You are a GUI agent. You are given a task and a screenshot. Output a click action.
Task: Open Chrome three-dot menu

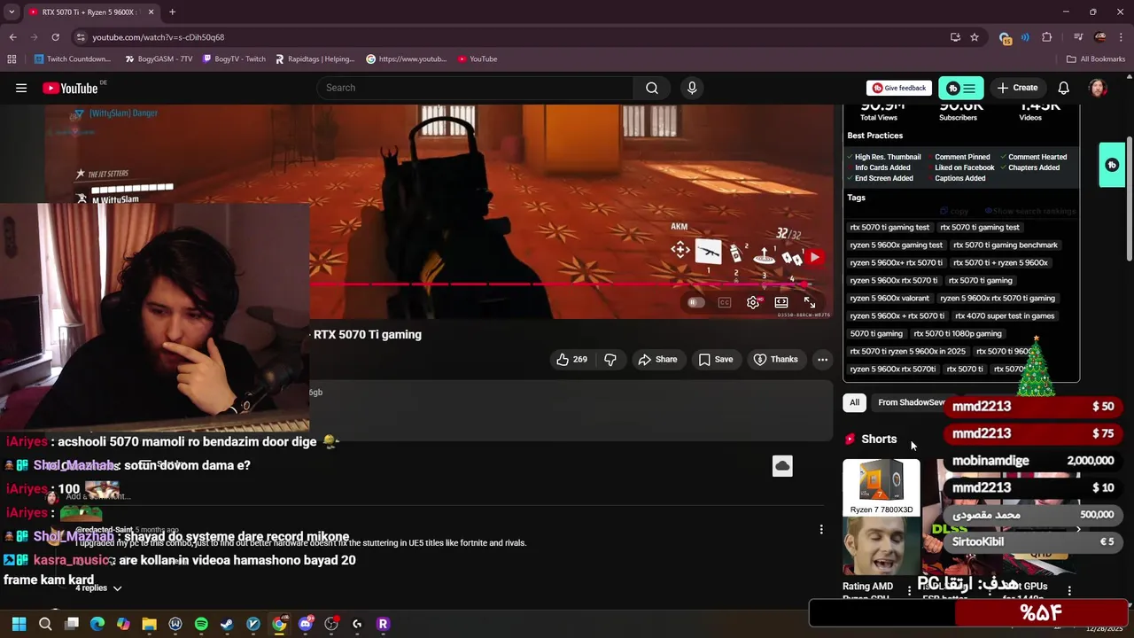(x=1122, y=37)
